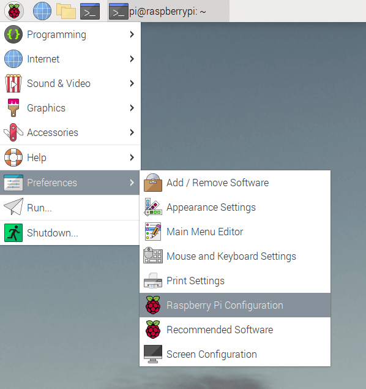
Task: Open Mouse and Keyboard Settings
Action: [235, 256]
